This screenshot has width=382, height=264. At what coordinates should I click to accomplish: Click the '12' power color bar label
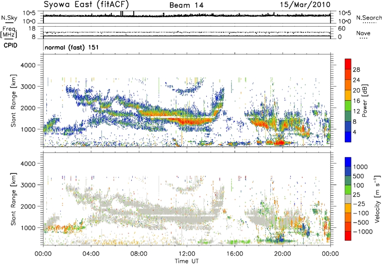pyautogui.click(x=356, y=112)
